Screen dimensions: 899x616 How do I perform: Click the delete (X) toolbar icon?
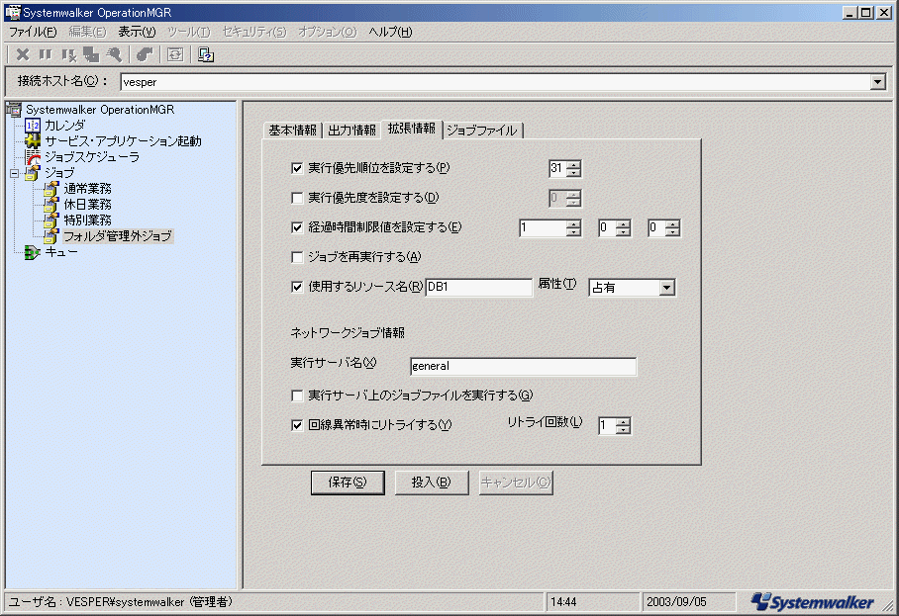click(x=23, y=54)
